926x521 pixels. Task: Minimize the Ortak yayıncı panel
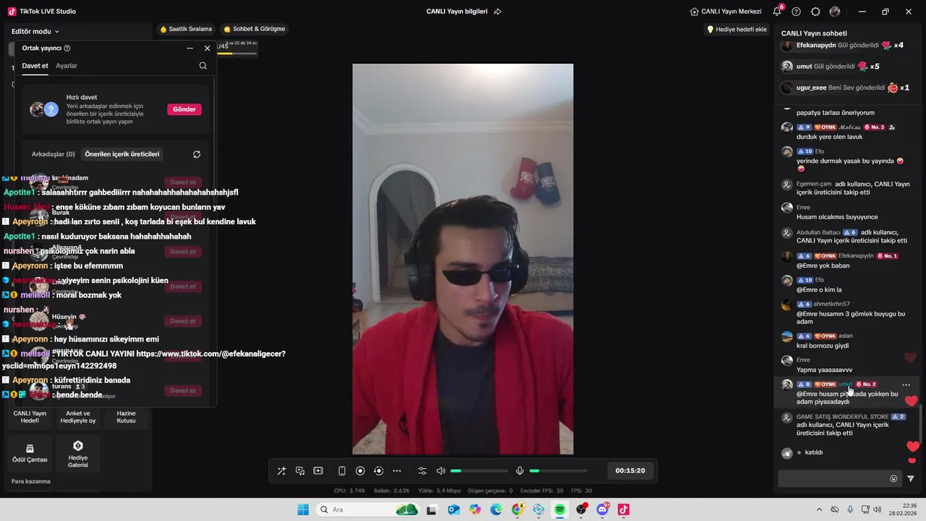pos(190,48)
